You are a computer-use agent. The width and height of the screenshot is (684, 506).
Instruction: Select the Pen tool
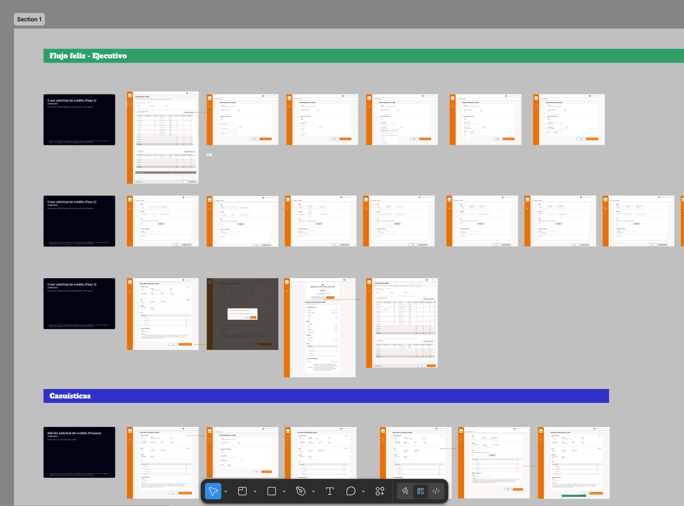coord(301,491)
